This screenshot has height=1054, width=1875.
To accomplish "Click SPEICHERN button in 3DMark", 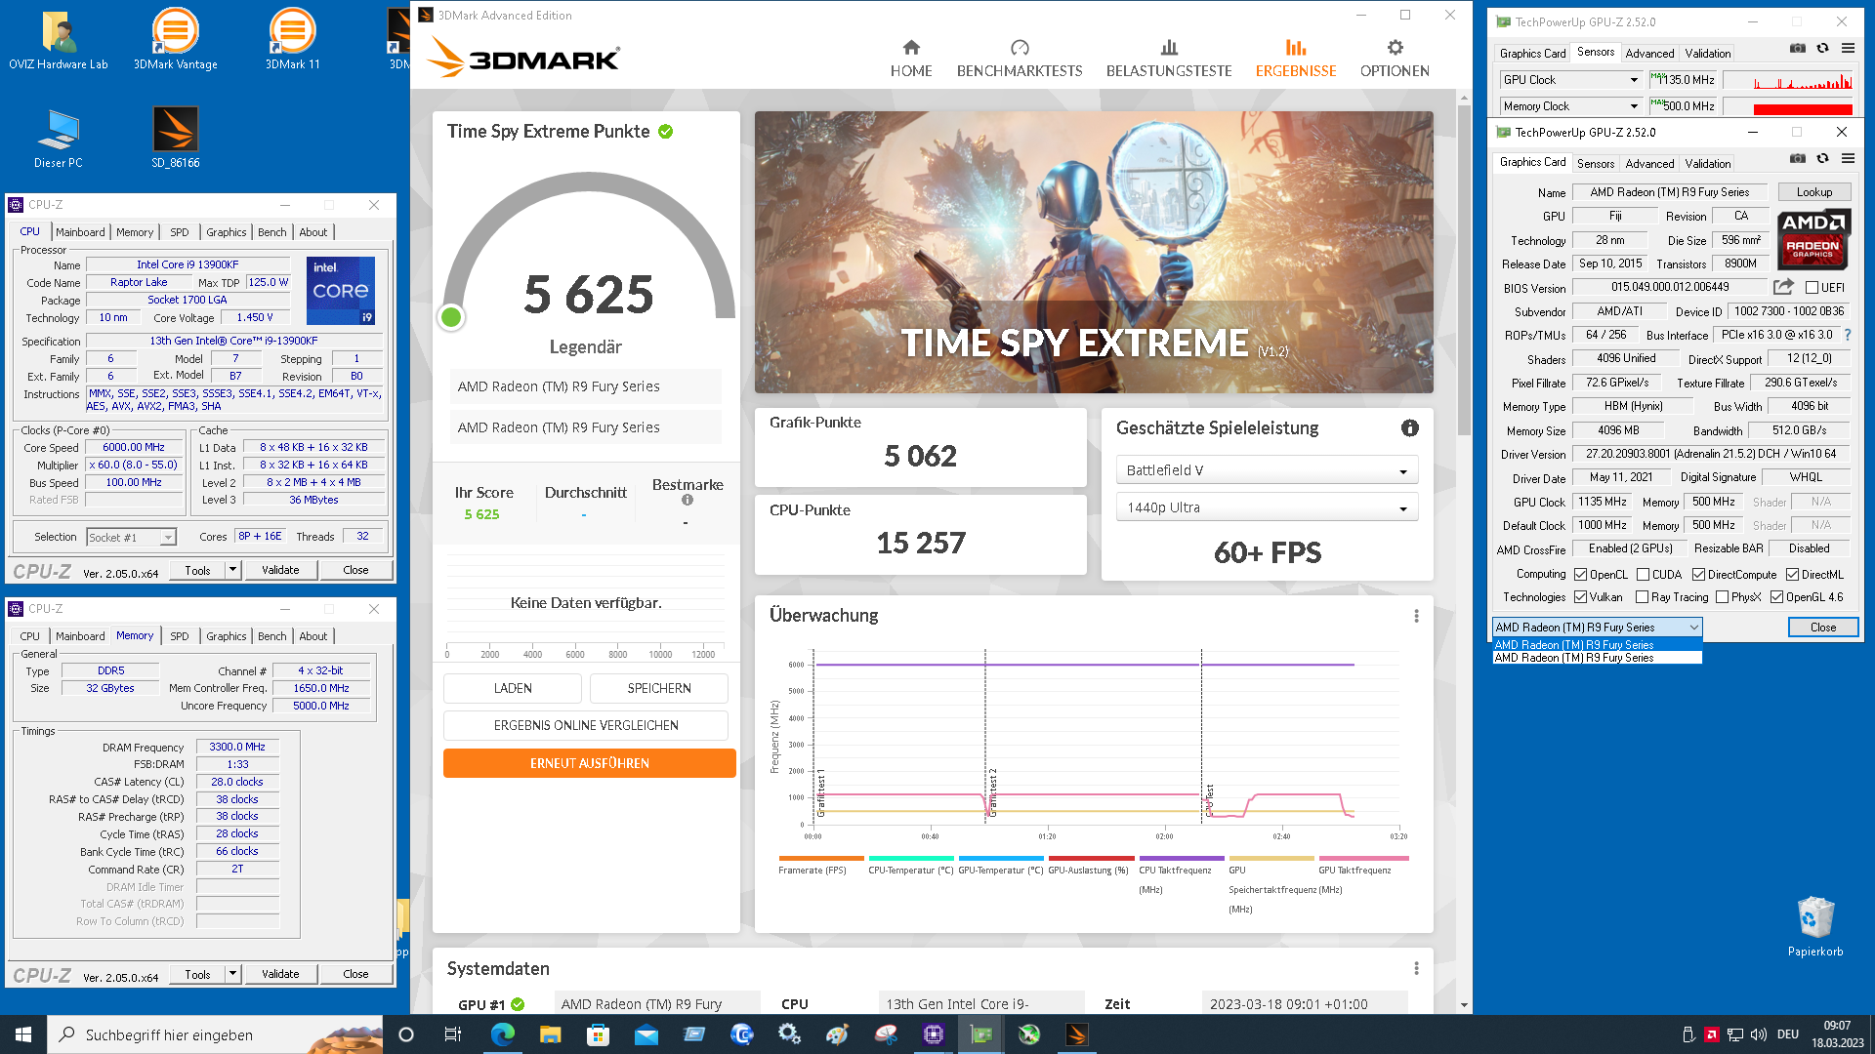I will pyautogui.click(x=659, y=688).
